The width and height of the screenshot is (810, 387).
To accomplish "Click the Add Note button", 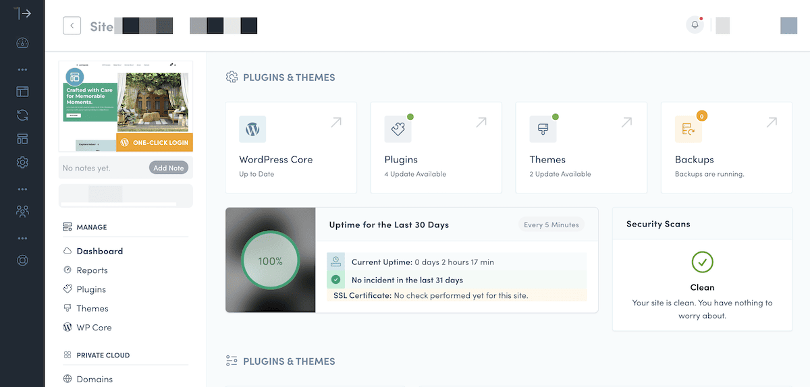I will coord(169,168).
